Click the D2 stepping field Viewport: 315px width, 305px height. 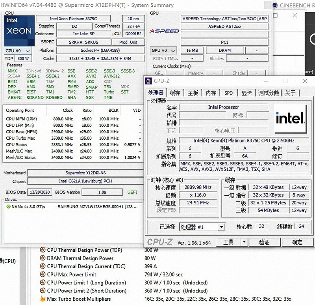point(74,26)
